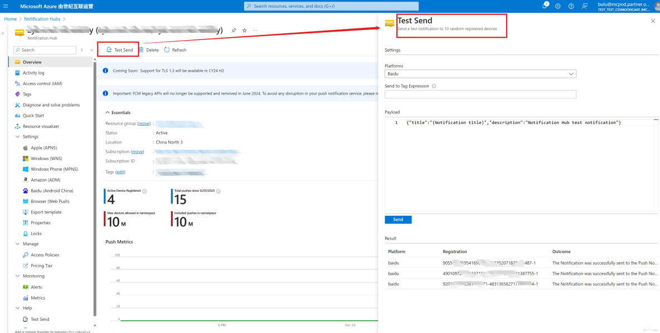Send the test notification
Image resolution: width=660 pixels, height=333 pixels.
[398, 219]
